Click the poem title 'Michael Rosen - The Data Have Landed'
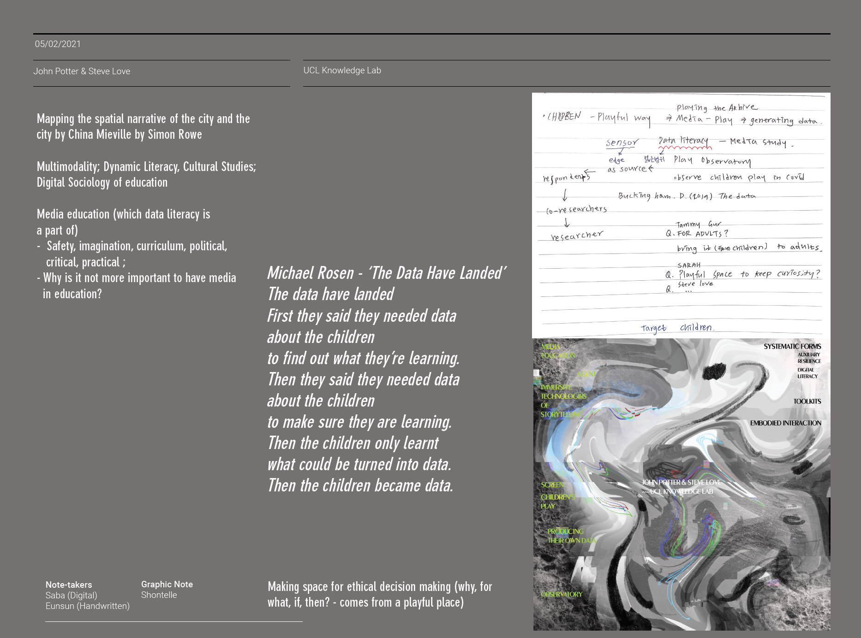This screenshot has width=861, height=638. coord(387,273)
